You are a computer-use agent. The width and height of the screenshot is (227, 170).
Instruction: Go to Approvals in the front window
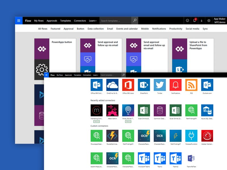tap(68, 75)
